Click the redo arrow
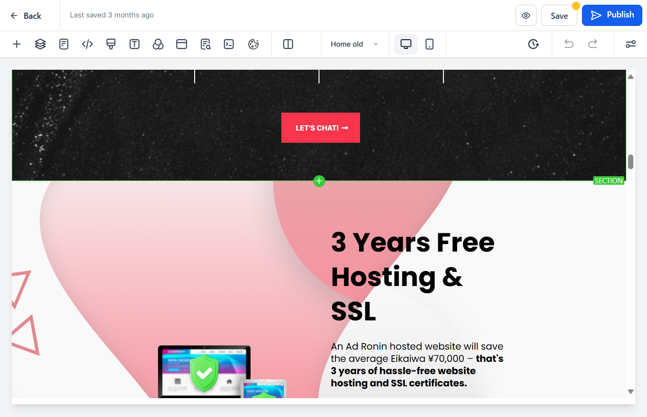The image size is (647, 417). point(592,44)
